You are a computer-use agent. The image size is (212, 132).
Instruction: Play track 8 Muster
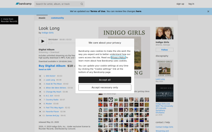point(40,103)
